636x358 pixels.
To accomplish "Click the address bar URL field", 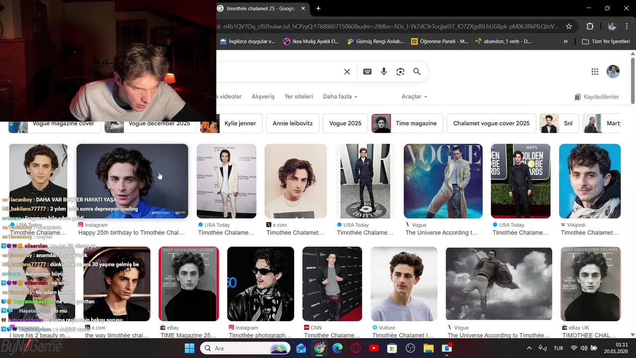I will tap(388, 26).
